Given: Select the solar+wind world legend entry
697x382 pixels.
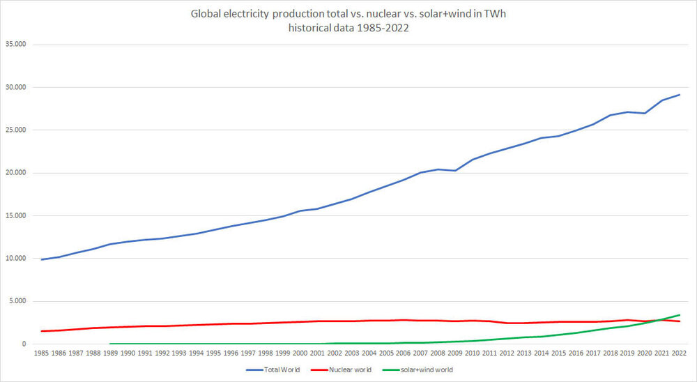Looking at the screenshot, I should tap(418, 369).
